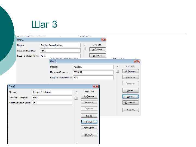Click Далее in the 20 из 285 dialog

point(89,122)
